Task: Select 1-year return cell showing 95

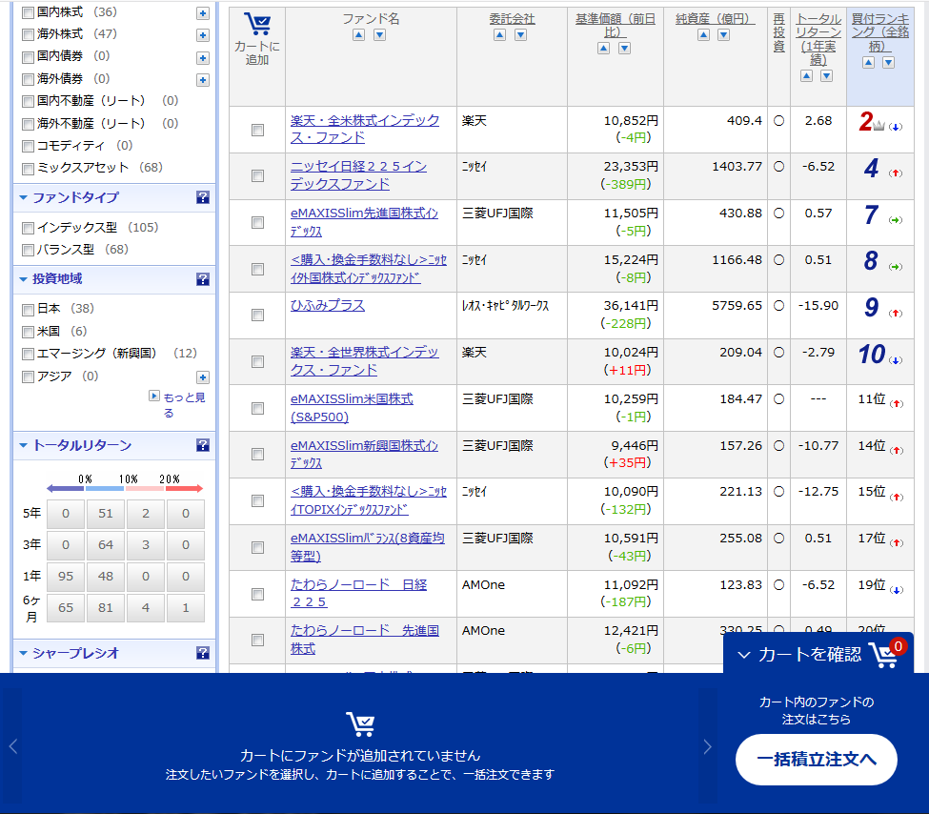Action: click(66, 577)
